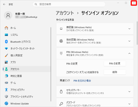Open Windows Update page
This screenshot has width=138, height=107.
[27, 103]
